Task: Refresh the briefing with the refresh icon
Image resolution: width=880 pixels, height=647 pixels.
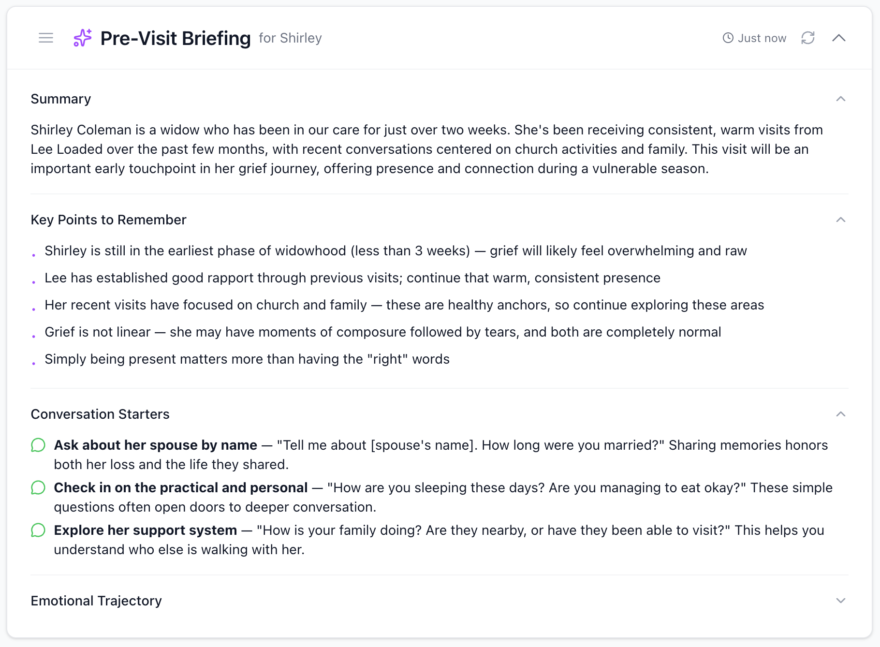Action: pos(809,38)
